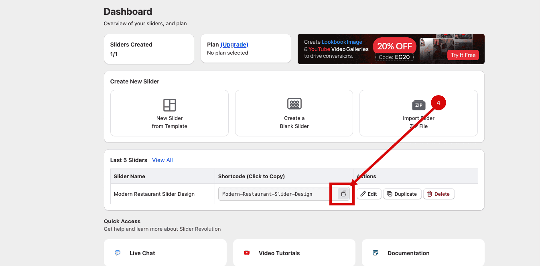The image size is (540, 266).
Task: Click the slider name in the table row
Action: pyautogui.click(x=154, y=194)
